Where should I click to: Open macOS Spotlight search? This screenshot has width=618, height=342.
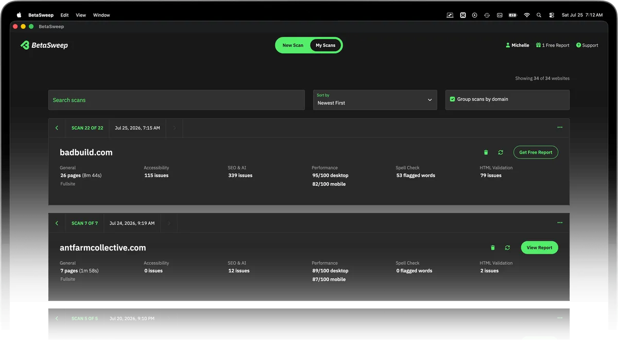(x=539, y=15)
